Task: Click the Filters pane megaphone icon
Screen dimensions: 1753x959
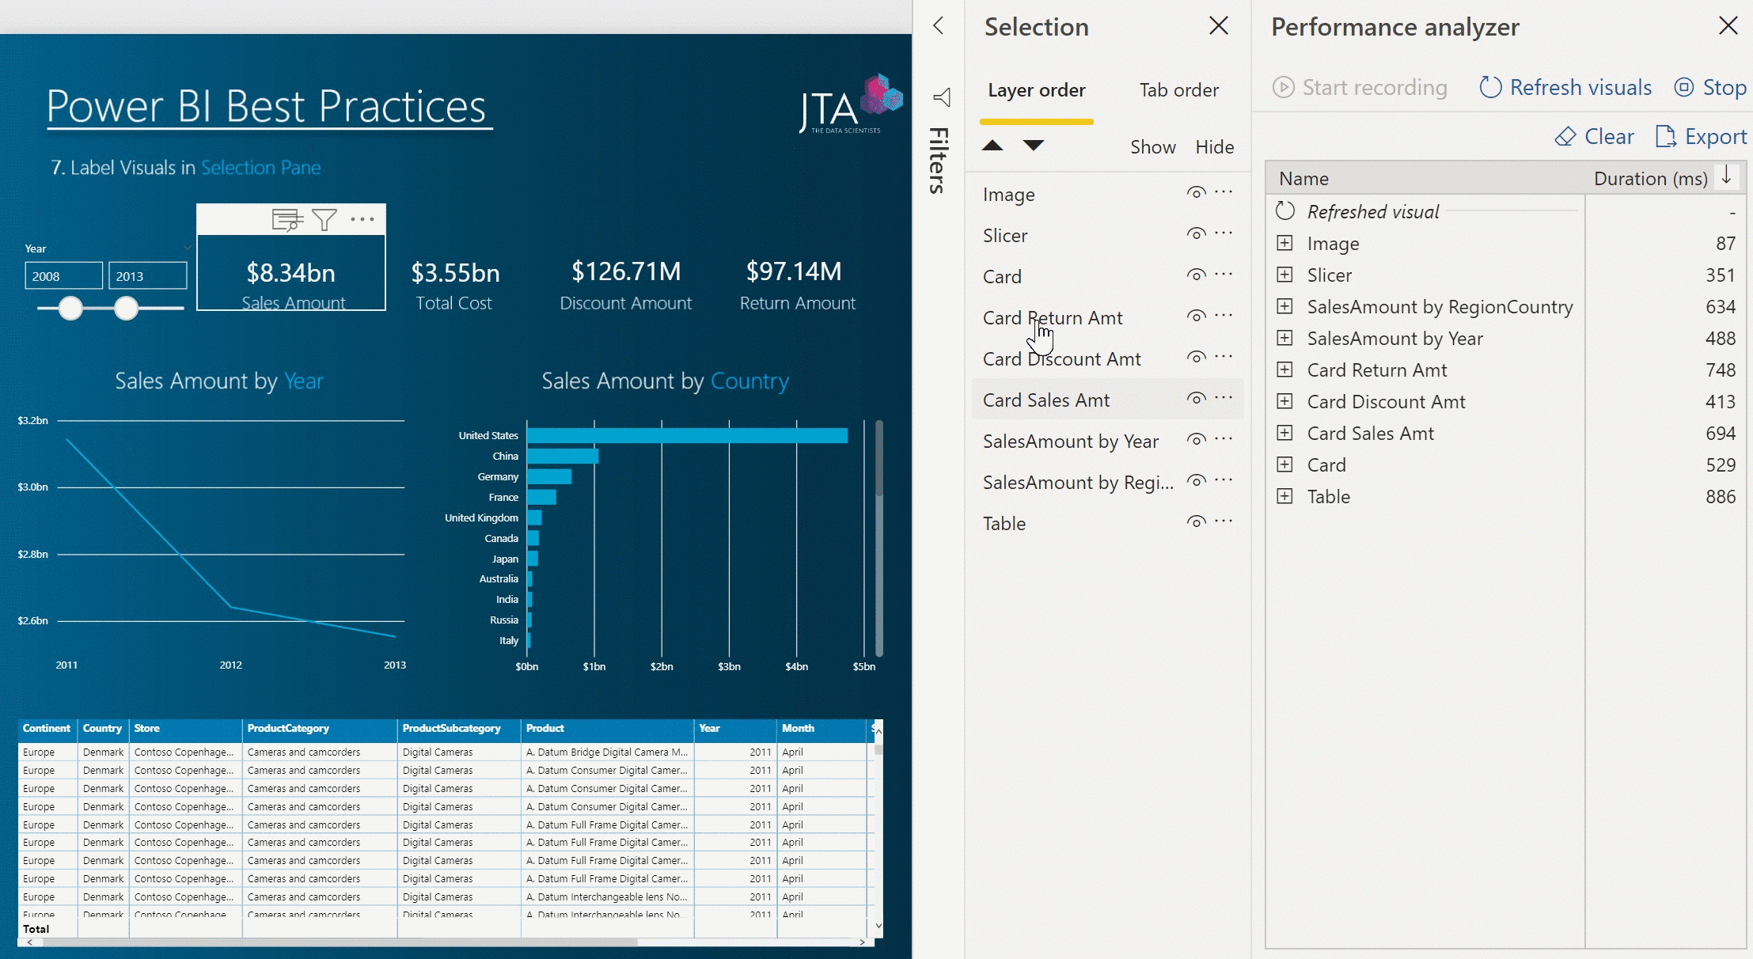Action: click(941, 97)
